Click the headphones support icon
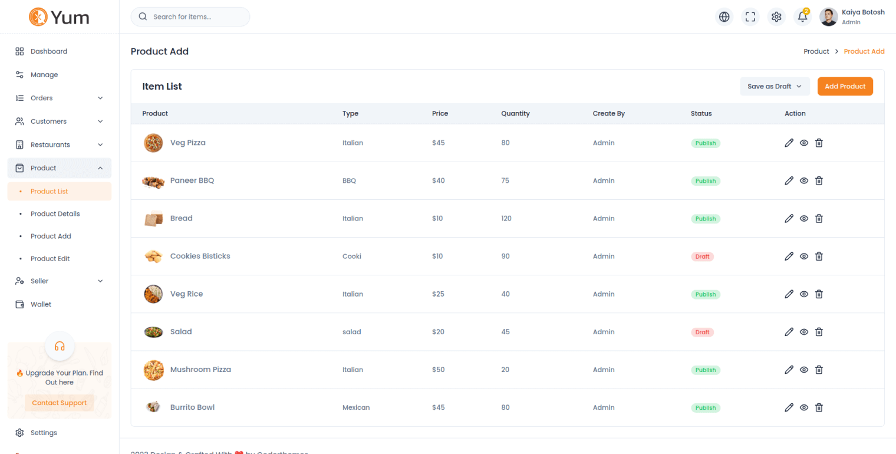The height and width of the screenshot is (454, 896). [x=60, y=346]
